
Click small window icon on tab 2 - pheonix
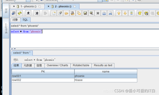coord(75,6)
